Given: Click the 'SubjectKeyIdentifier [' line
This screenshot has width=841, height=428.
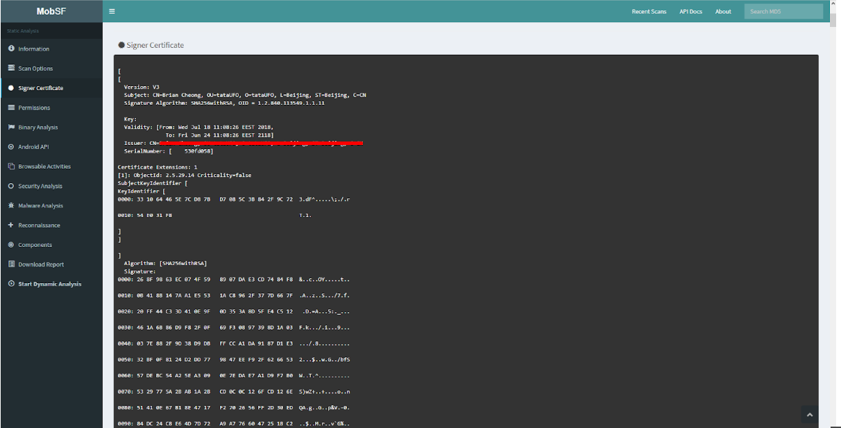Looking at the screenshot, I should 153,183.
